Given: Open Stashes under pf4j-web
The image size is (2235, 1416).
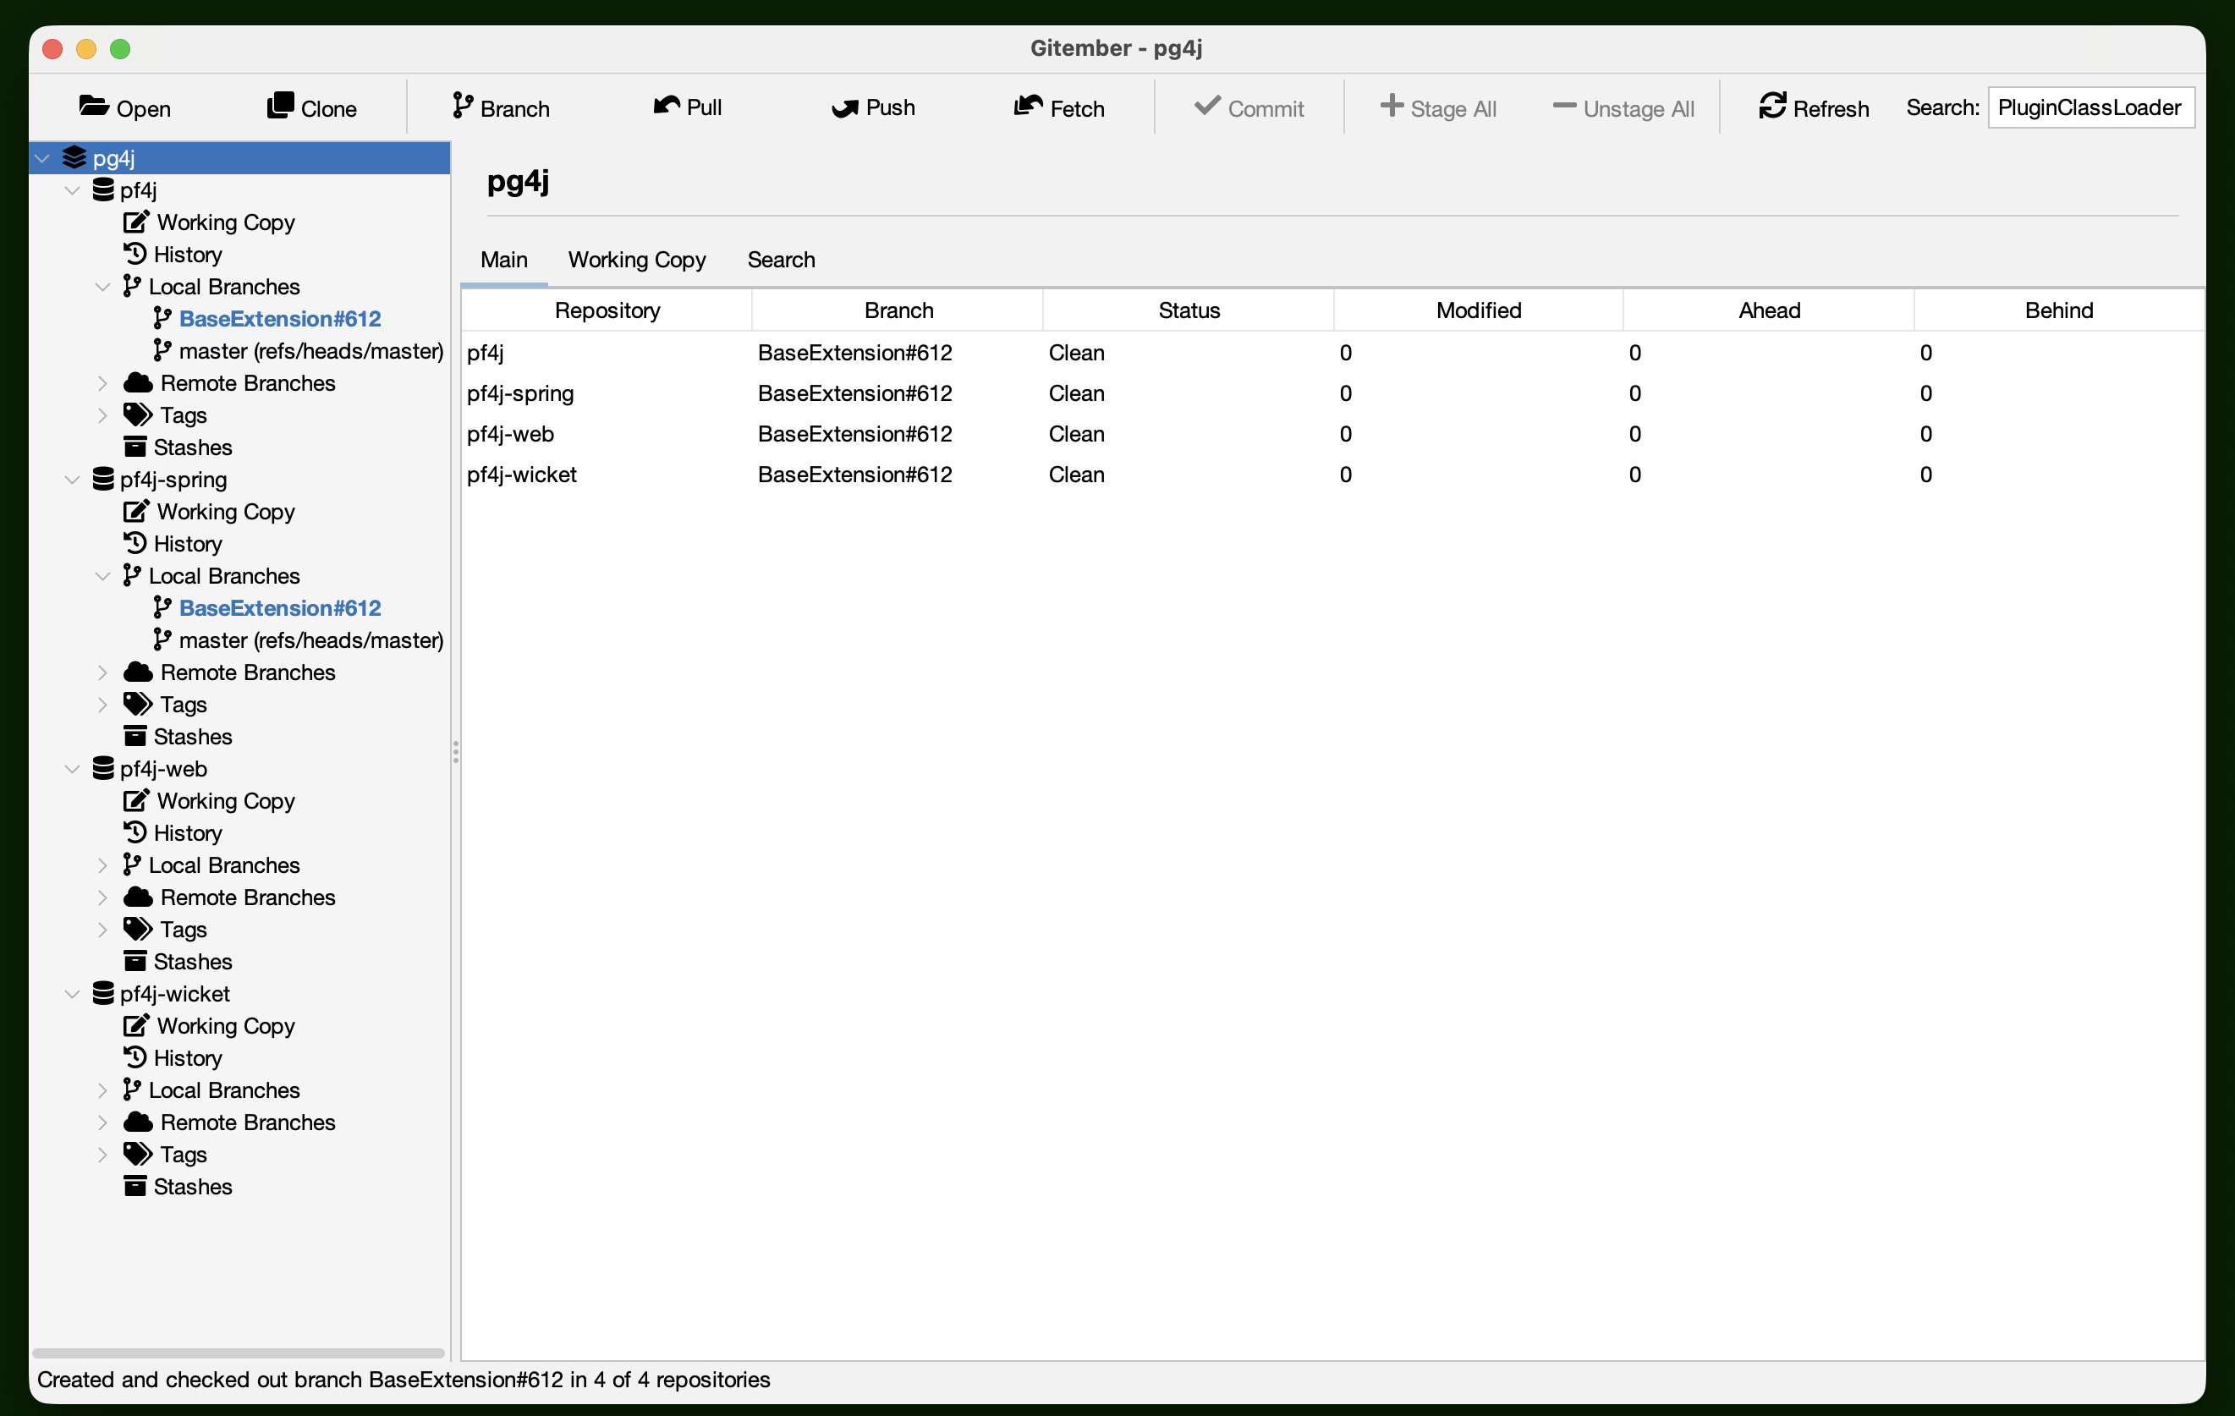Looking at the screenshot, I should [192, 963].
